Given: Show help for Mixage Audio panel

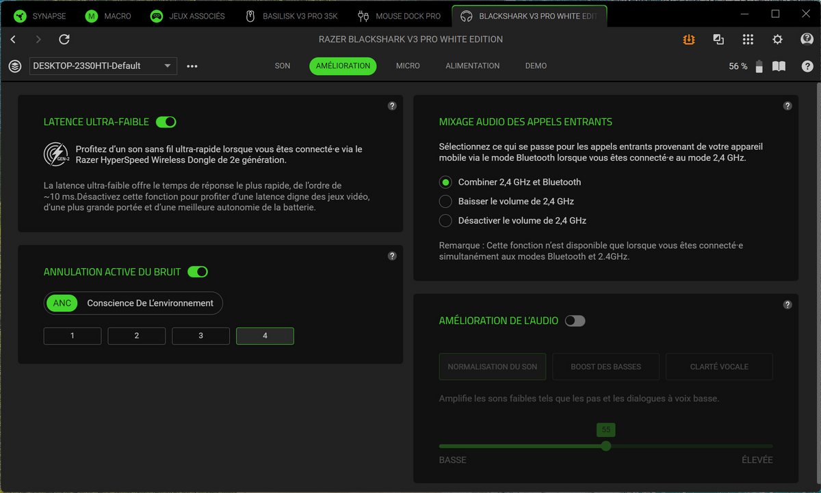Looking at the screenshot, I should pos(787,106).
